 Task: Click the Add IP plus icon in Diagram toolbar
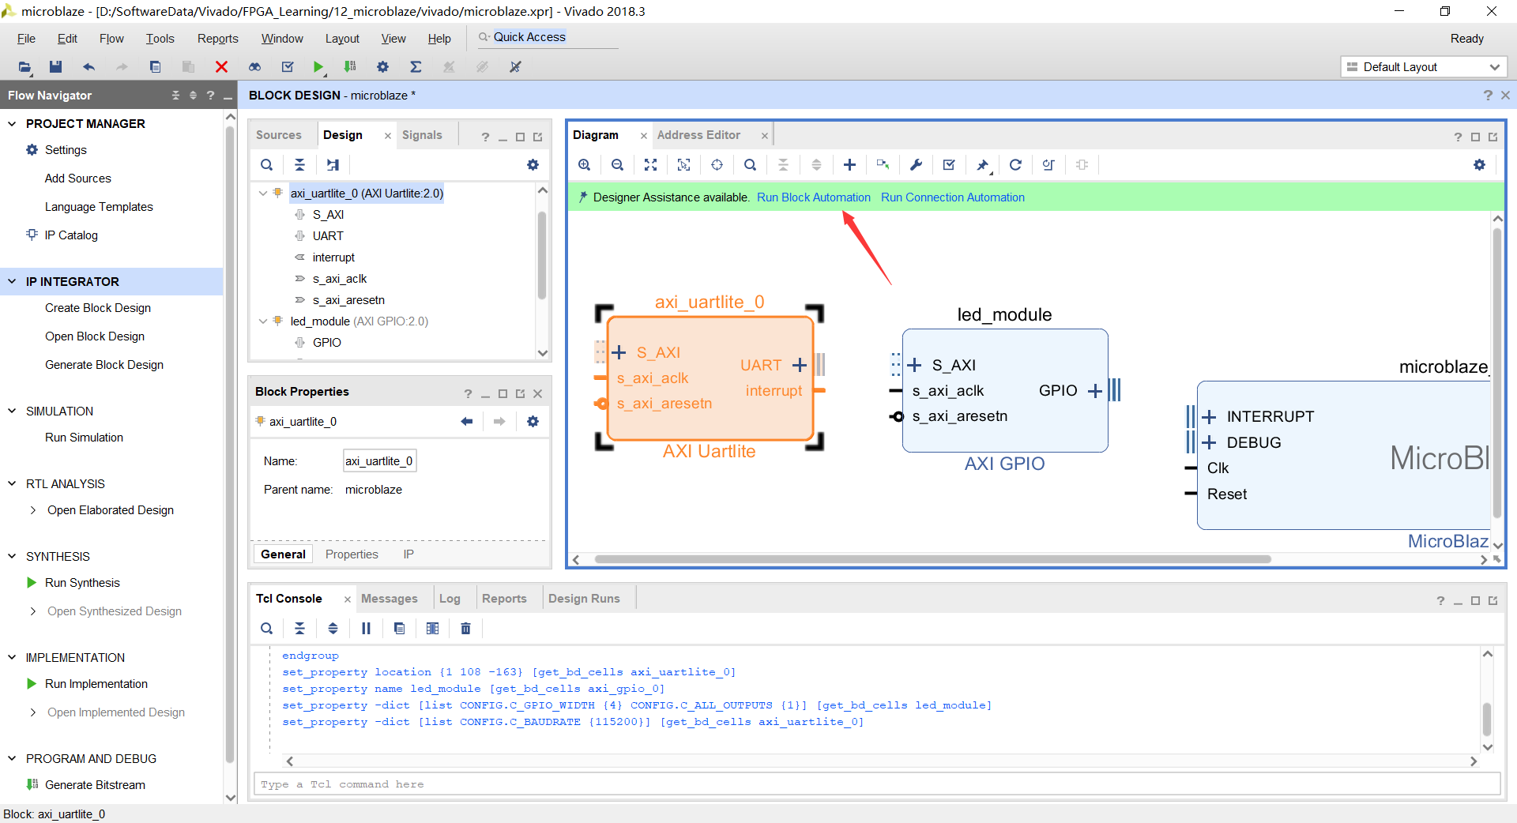(849, 165)
